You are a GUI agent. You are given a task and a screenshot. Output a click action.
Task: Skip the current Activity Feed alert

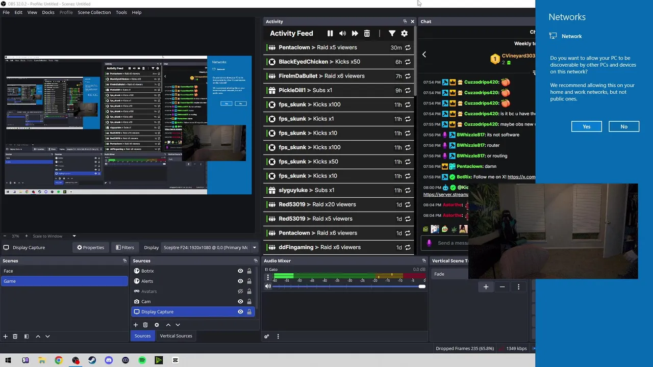click(x=355, y=33)
